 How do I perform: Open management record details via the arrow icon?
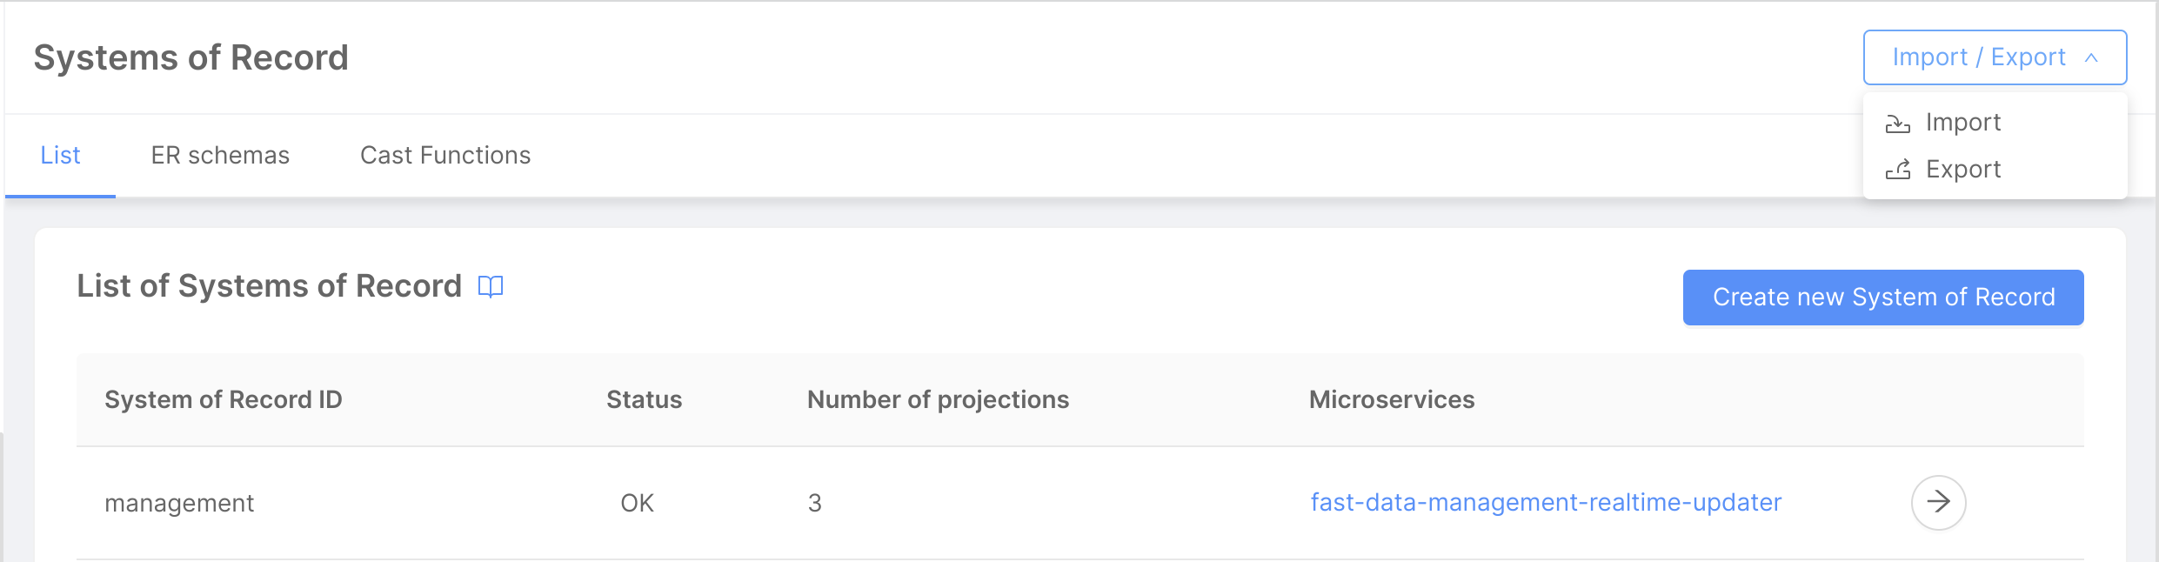(1938, 502)
